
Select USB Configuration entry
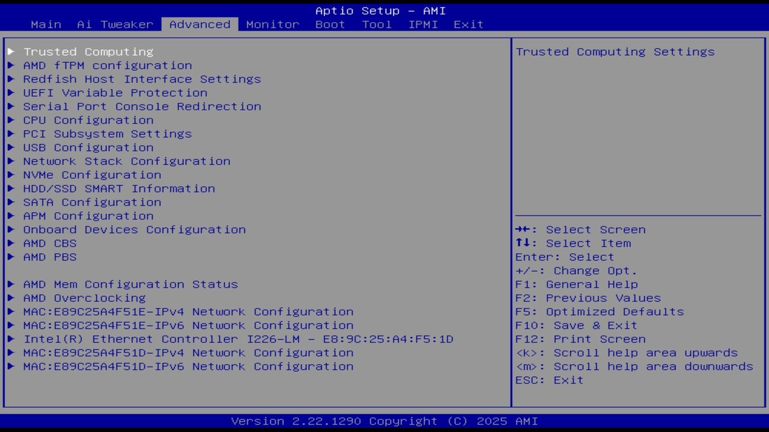click(88, 147)
